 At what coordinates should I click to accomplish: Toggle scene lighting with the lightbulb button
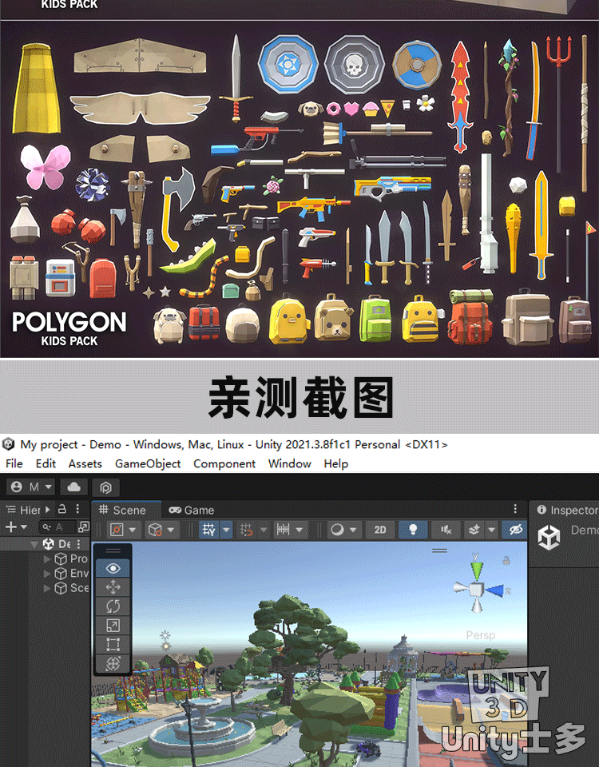414,530
